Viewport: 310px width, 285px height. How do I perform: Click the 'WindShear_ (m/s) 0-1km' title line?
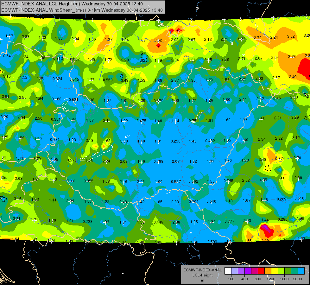pos(82,10)
